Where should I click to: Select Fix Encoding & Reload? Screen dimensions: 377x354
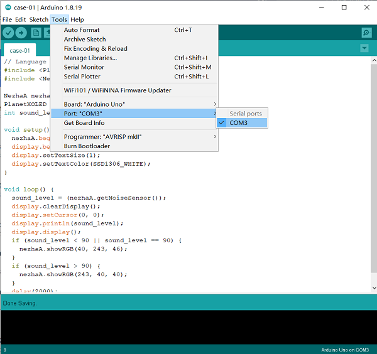tap(134, 48)
